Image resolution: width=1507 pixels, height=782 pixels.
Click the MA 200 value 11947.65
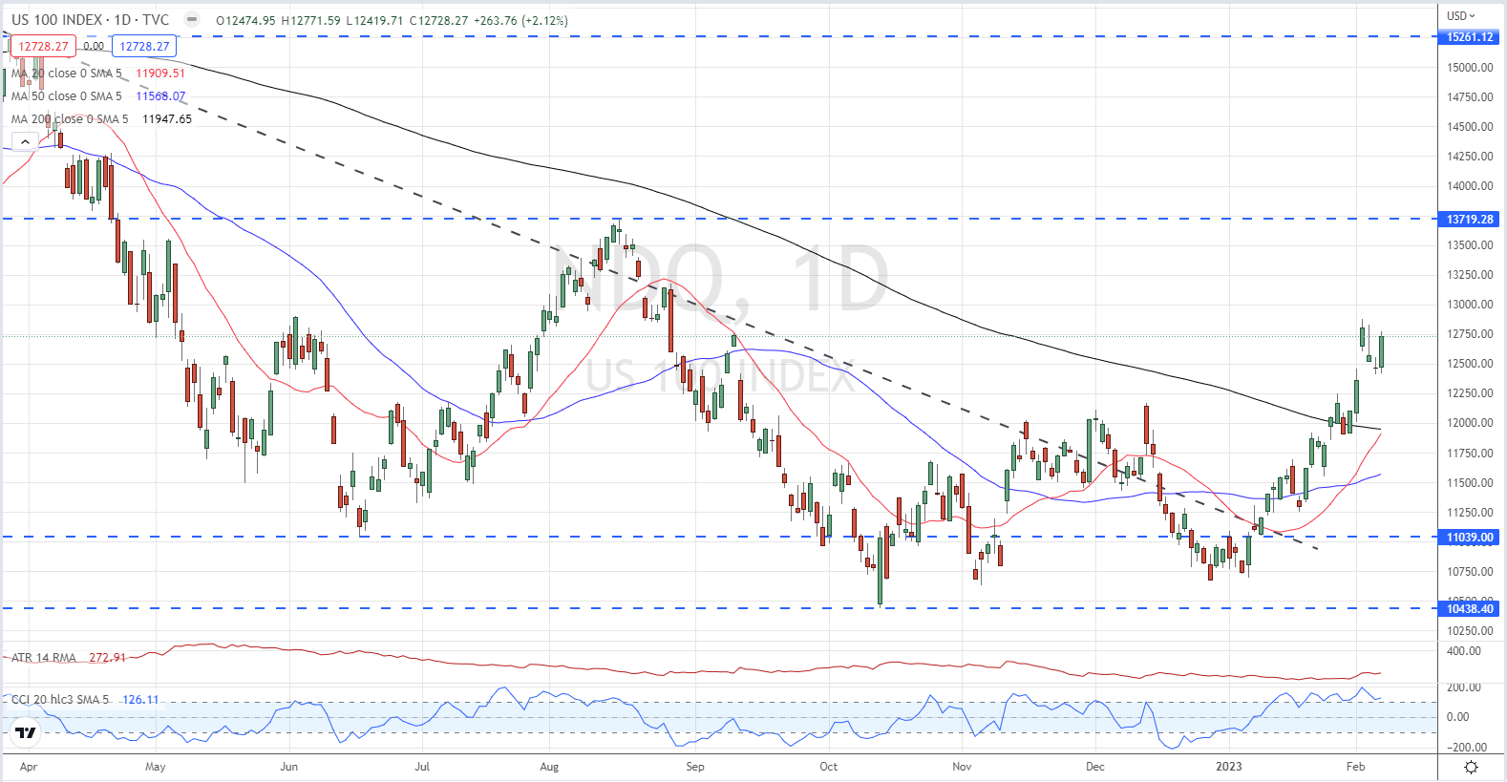167,118
